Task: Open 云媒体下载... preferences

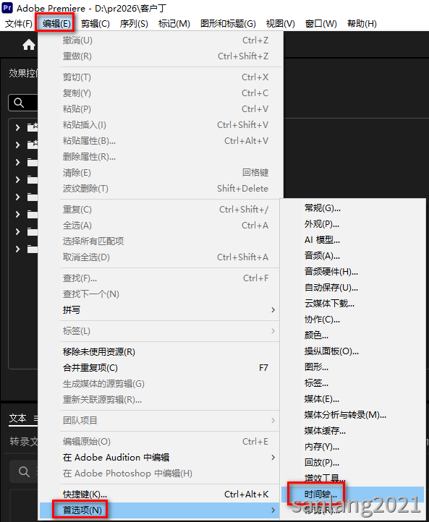Action: (353, 304)
